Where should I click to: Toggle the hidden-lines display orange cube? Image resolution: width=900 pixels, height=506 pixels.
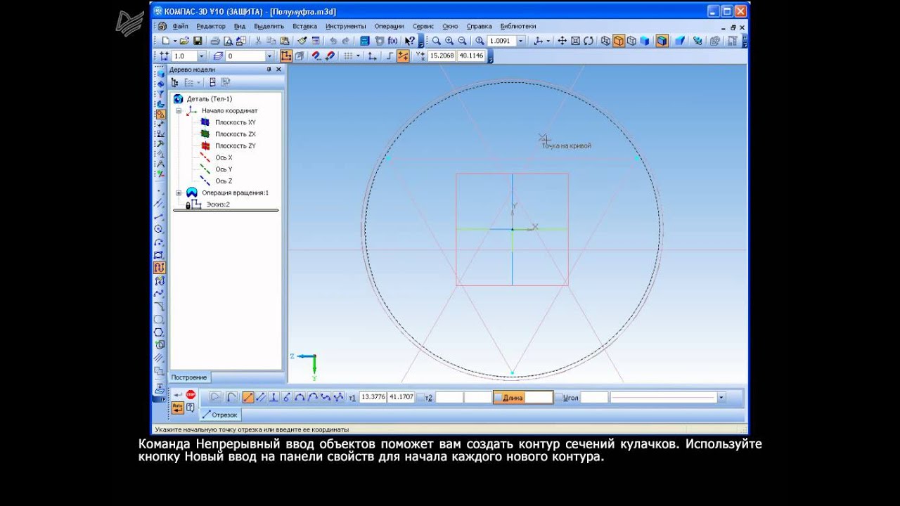pos(619,41)
